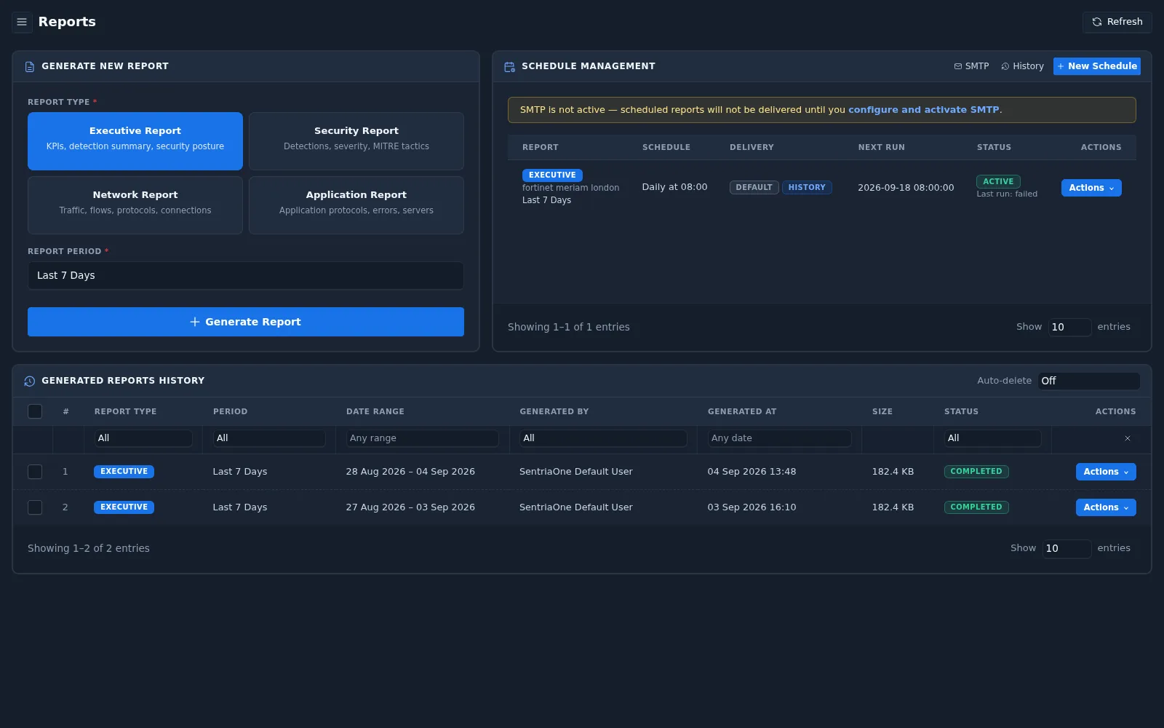This screenshot has height=728, width=1164.
Task: Click the Date Range filter field
Action: coord(423,438)
